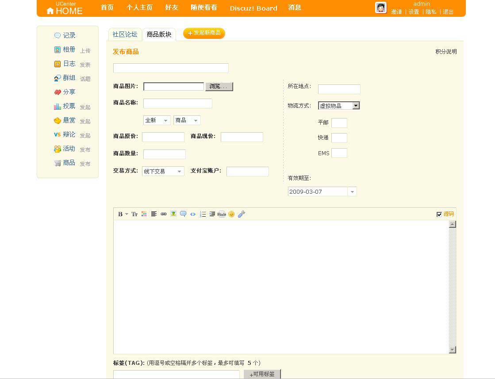Switch to the 社区论坛 tab
Image resolution: width=495 pixels, height=379 pixels.
coord(125,34)
